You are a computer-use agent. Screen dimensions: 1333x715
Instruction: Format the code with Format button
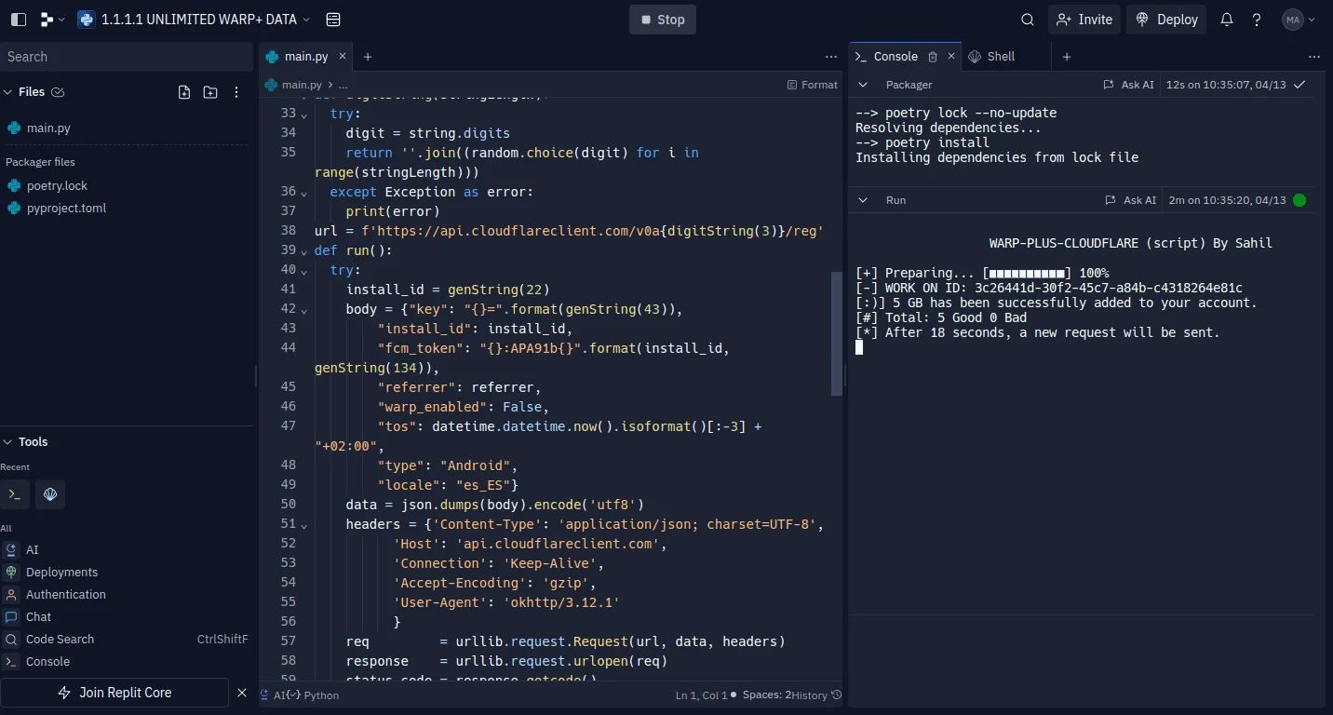coord(813,85)
